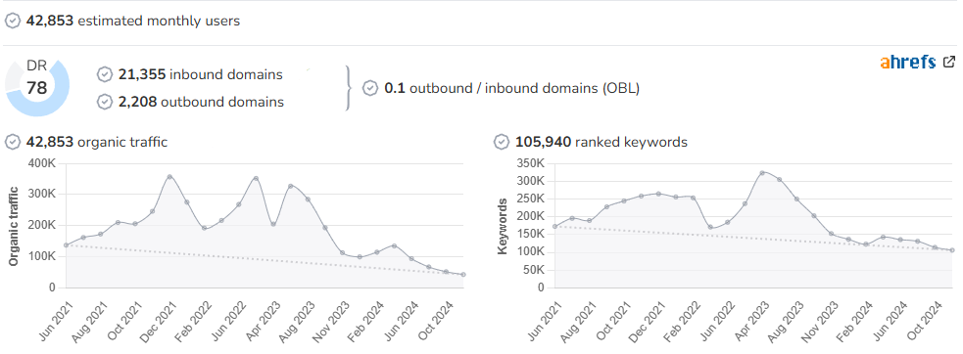Click Jun 2021 first point on organic traffic chart

point(66,244)
